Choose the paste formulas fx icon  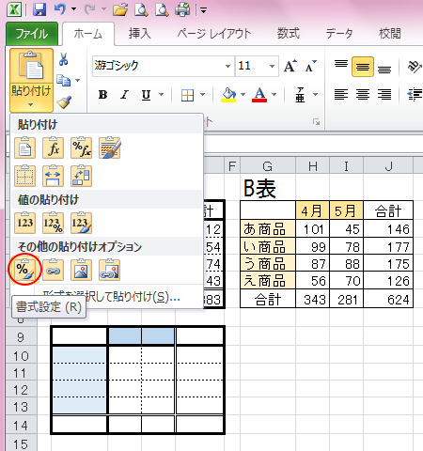pos(53,148)
